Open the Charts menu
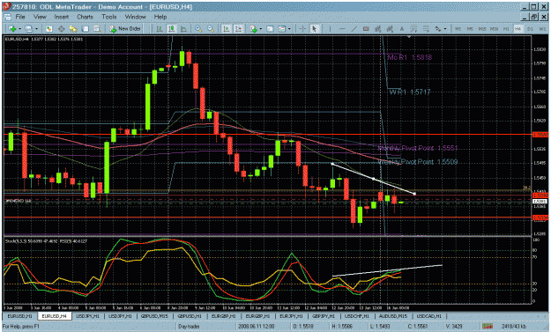The width and height of the screenshot is (551, 332). click(x=85, y=17)
